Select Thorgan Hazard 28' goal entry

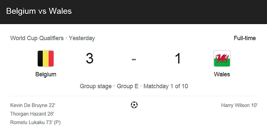pyautogui.click(x=32, y=114)
